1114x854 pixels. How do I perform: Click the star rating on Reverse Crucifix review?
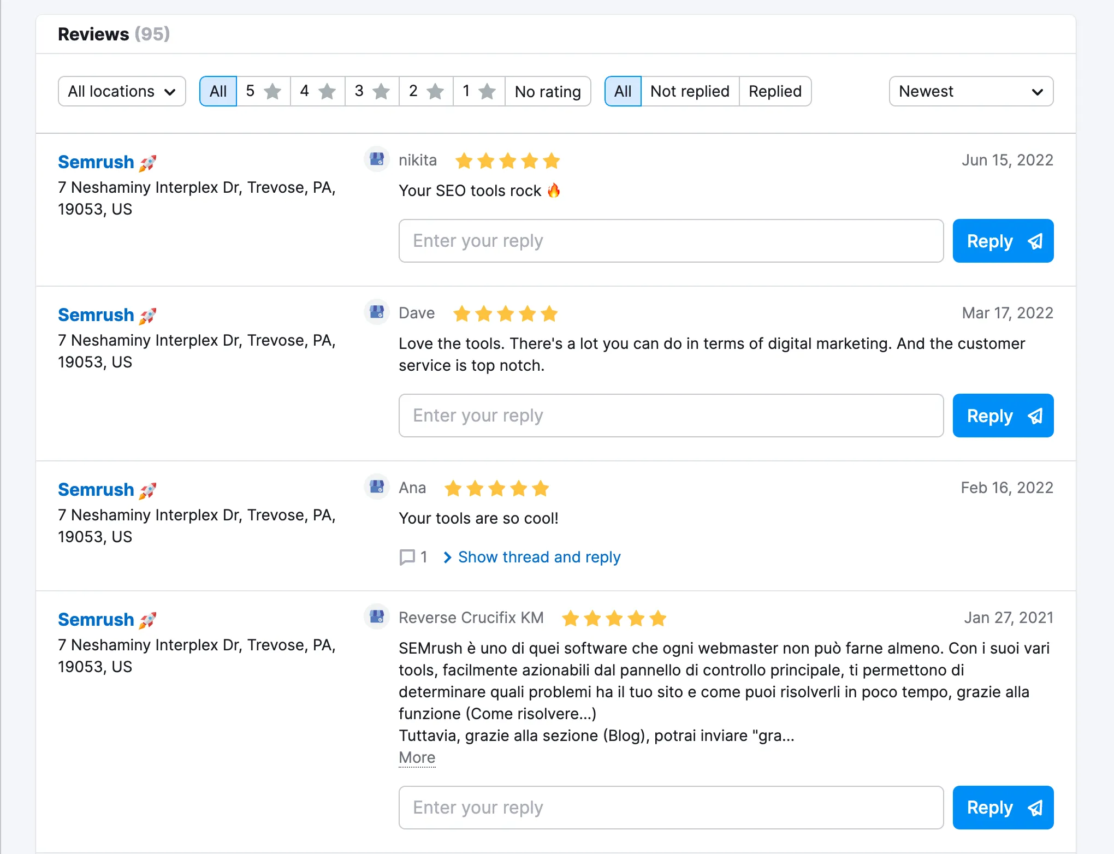614,618
